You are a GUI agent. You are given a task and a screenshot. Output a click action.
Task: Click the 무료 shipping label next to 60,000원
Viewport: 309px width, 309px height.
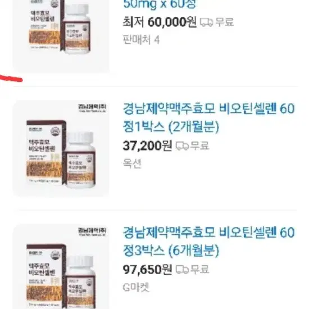click(x=224, y=22)
